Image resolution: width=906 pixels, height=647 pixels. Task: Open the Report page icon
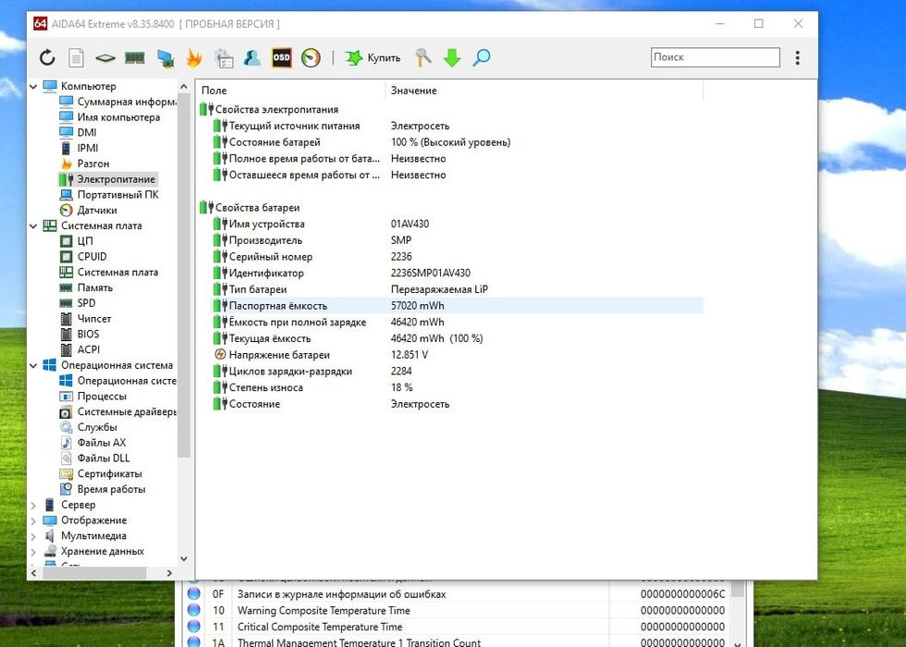click(x=76, y=57)
